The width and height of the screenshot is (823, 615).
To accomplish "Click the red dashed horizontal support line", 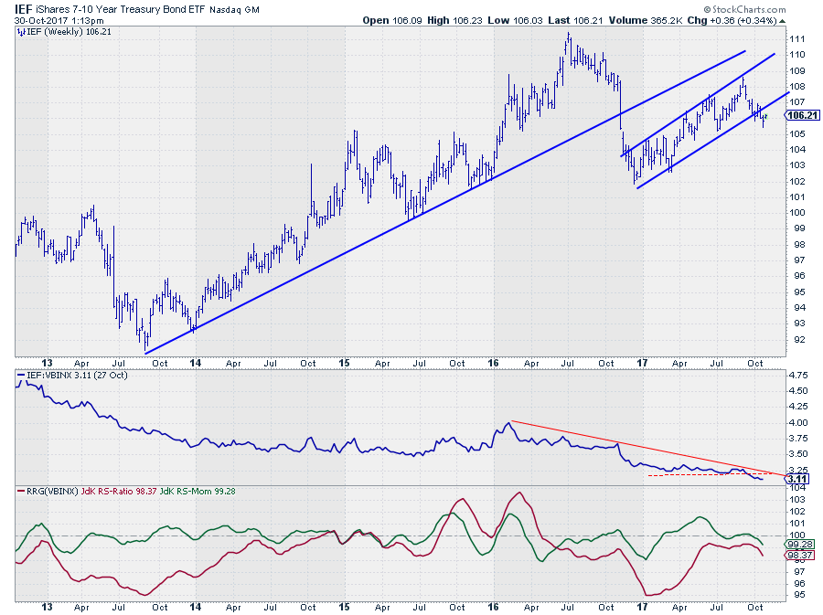I will (709, 475).
